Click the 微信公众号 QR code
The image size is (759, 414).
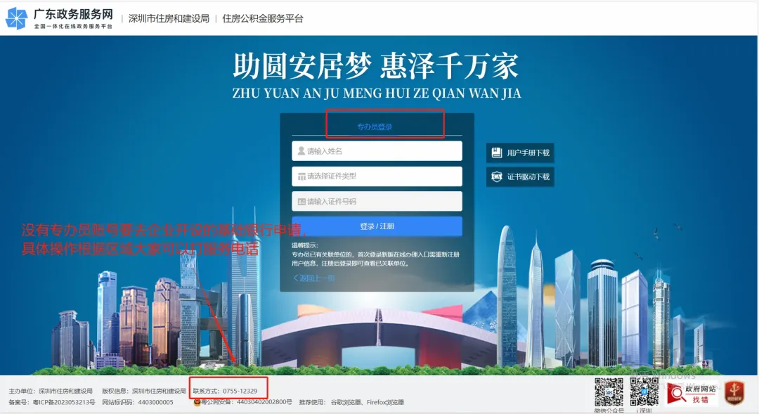coord(609,392)
